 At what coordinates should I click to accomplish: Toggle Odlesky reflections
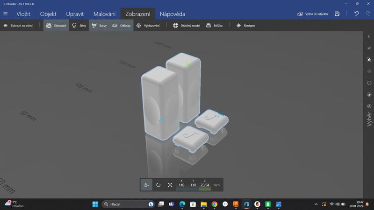click(x=122, y=26)
